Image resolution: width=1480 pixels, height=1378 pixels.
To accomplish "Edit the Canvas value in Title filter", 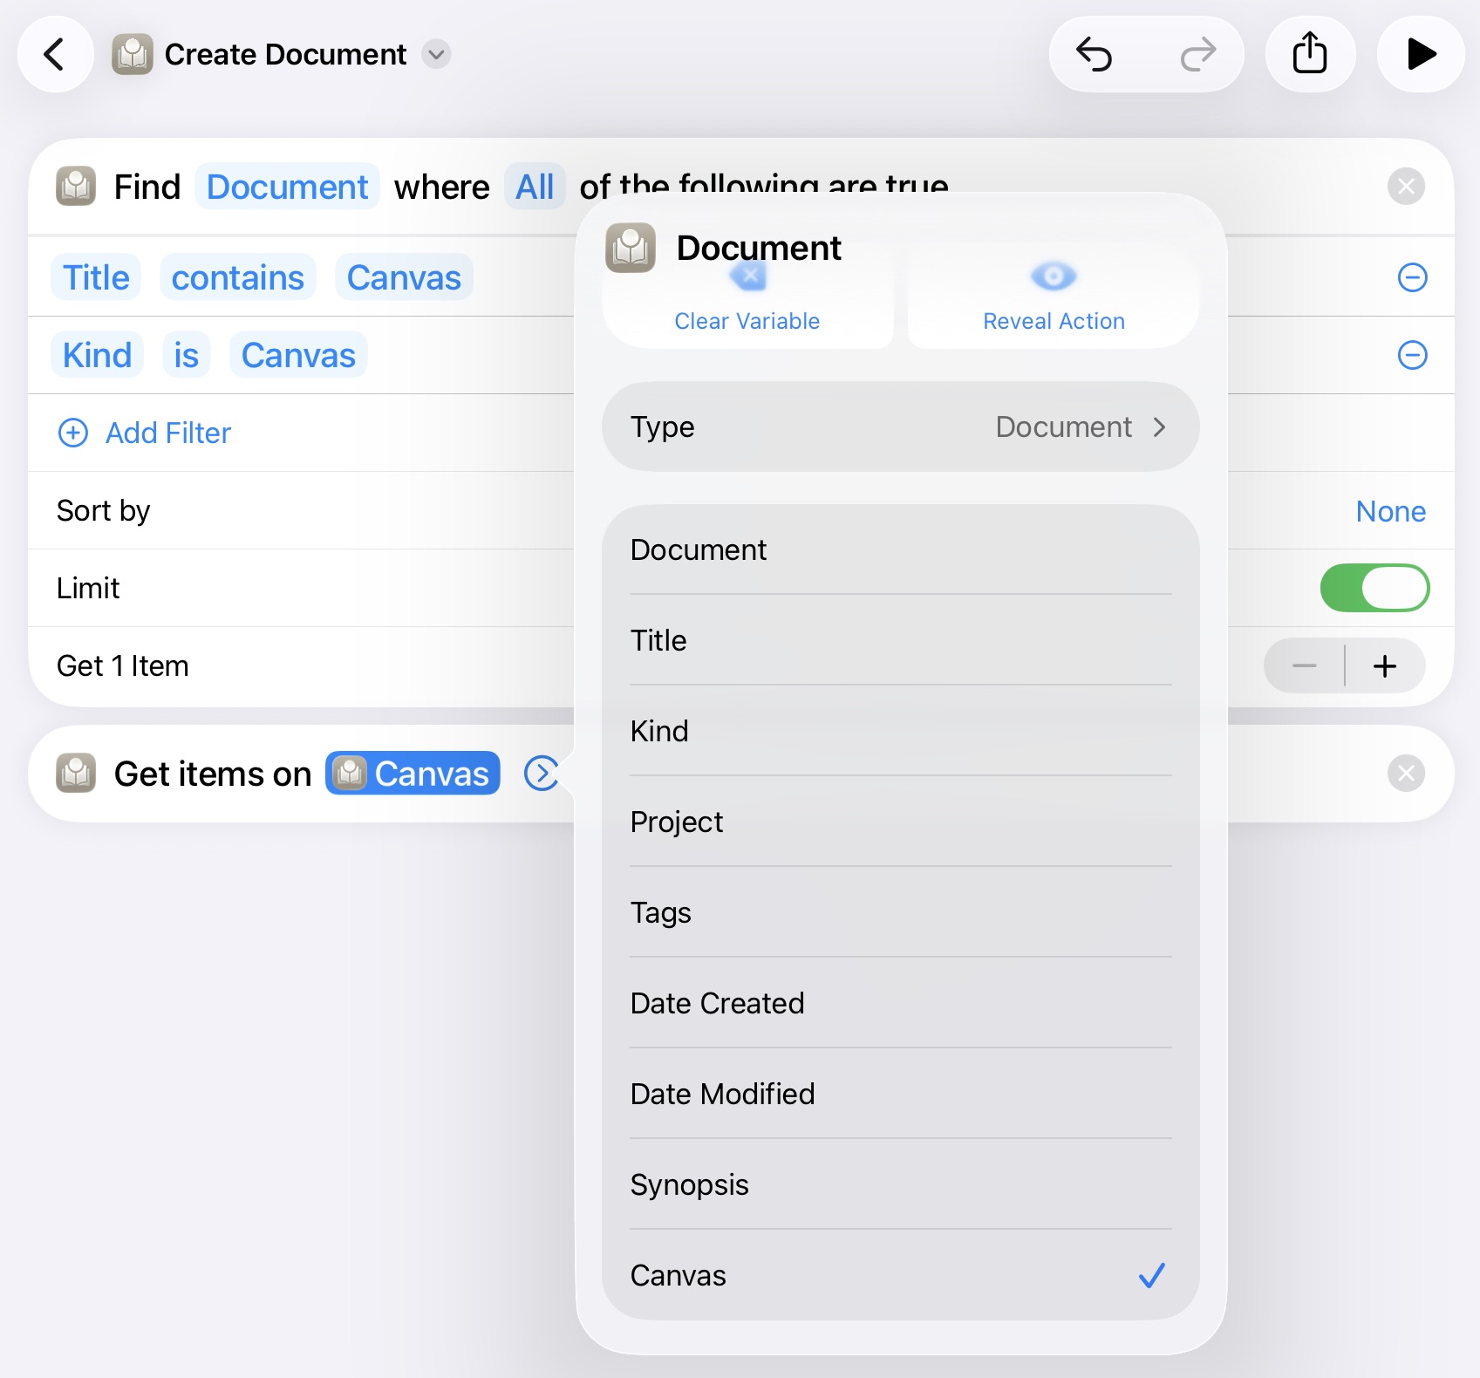I will click(404, 277).
